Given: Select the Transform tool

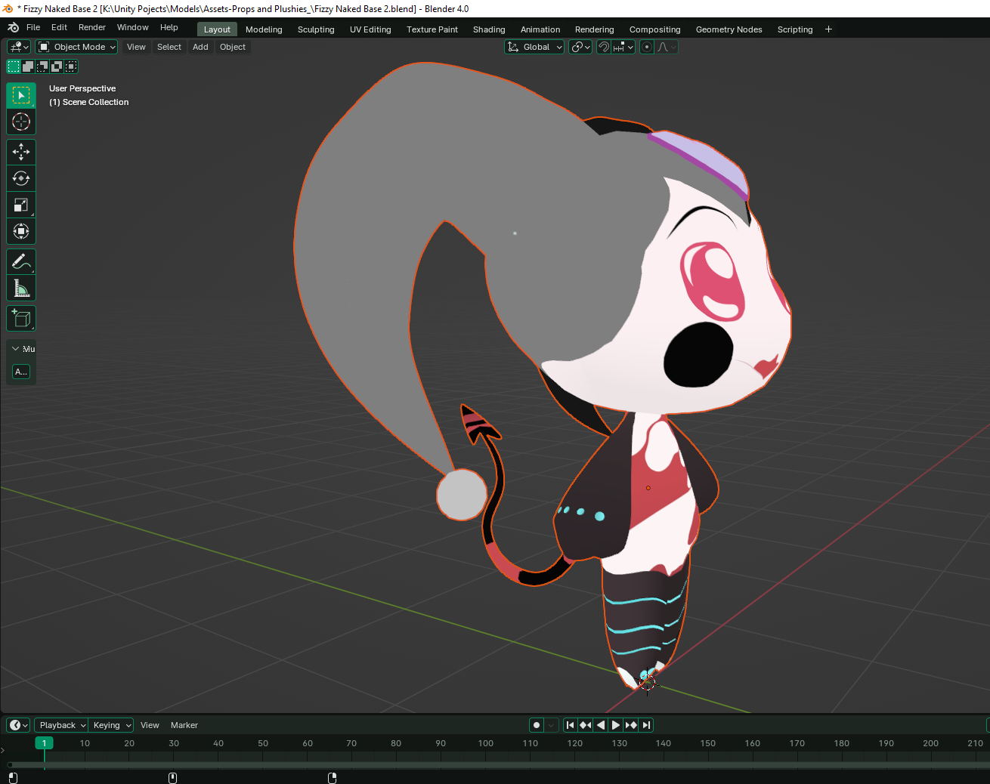Looking at the screenshot, I should point(21,232).
